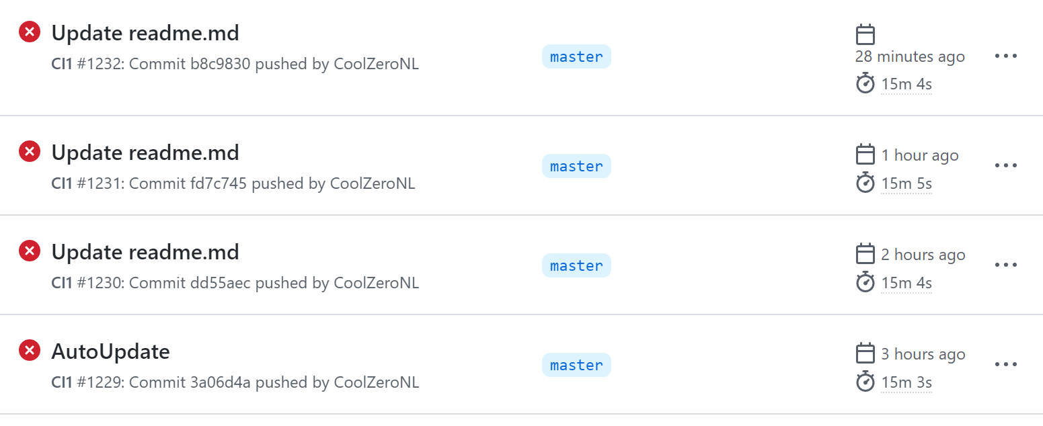Open the Update readme.md run #1232 title
This screenshot has width=1043, height=426.
145,32
